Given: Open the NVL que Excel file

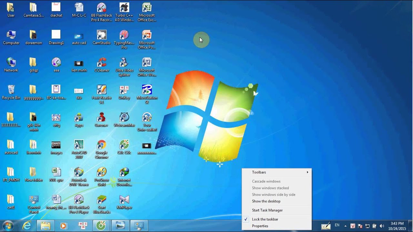Looking at the screenshot, I should pyautogui.click(x=56, y=175).
